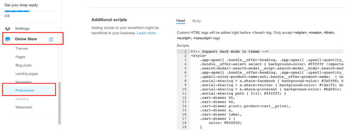
Task: Click the search-modal rule on line 5
Action: pyautogui.click(x=272, y=68)
